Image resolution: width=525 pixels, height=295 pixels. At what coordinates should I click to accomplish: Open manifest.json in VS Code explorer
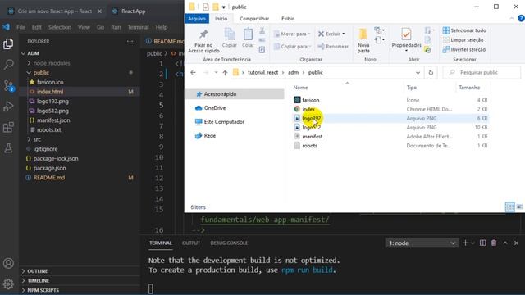[x=53, y=120]
